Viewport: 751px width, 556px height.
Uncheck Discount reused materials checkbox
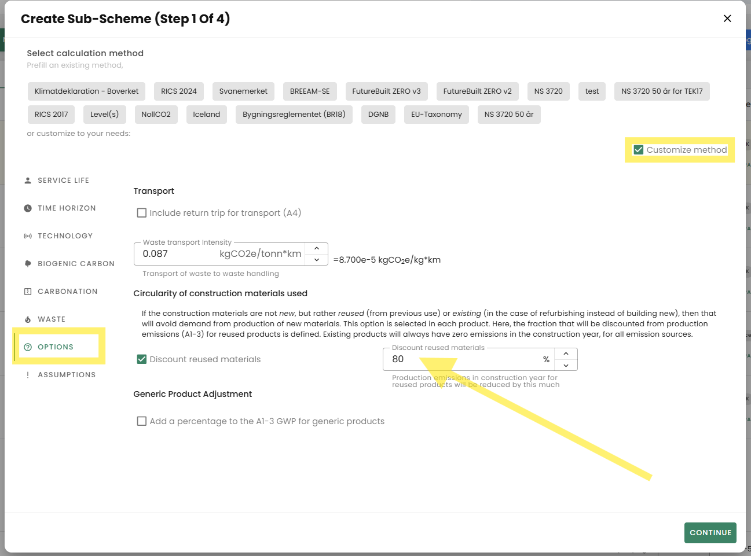(x=142, y=359)
